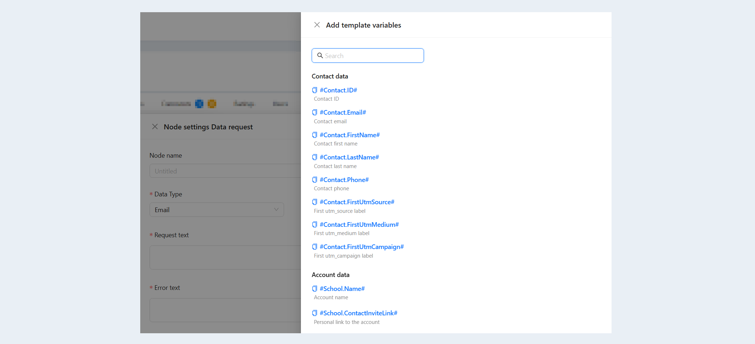The height and width of the screenshot is (344, 755).
Task: Copy the #Contact.FirstUtmSource# variable icon
Action: click(x=315, y=202)
